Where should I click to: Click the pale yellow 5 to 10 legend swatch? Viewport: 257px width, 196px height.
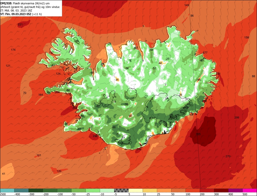135,190
